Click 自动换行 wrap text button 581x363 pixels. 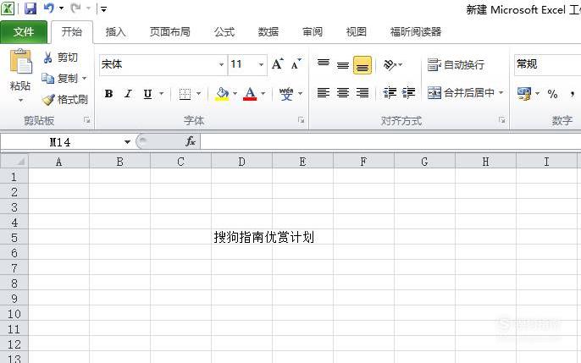456,65
